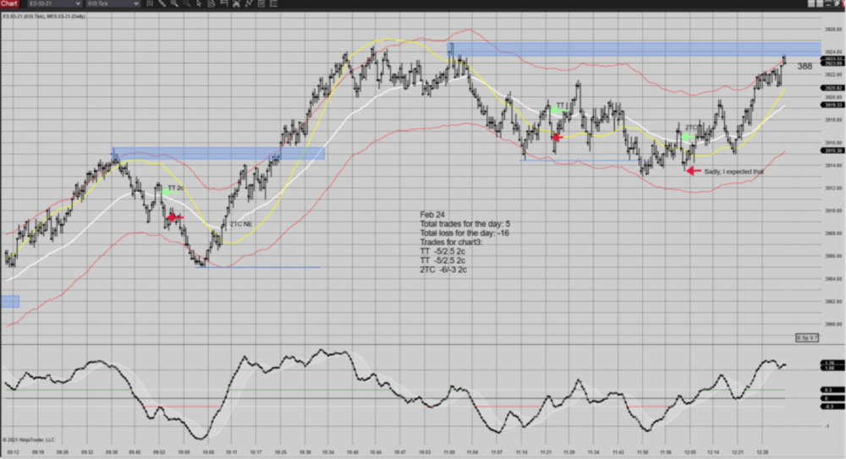Select the drawing tools pencil icon
Image resolution: width=846 pixels, height=459 pixels.
point(164,4)
